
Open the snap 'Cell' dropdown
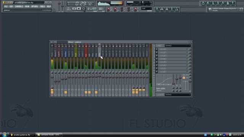pyautogui.click(x=146, y=8)
